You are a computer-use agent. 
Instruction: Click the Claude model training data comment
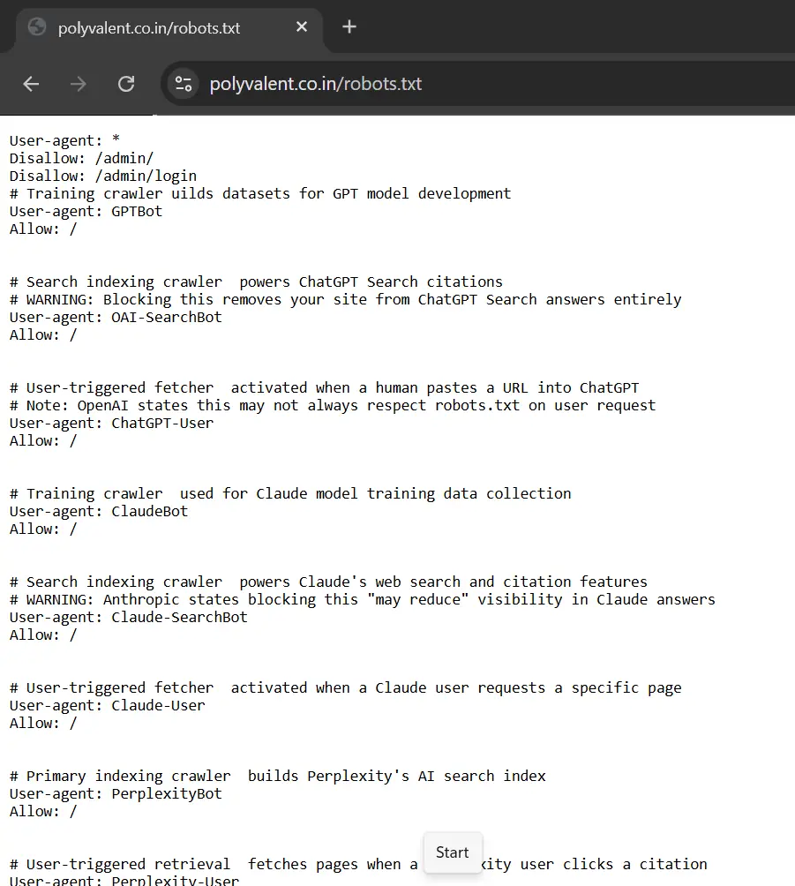[x=290, y=494]
